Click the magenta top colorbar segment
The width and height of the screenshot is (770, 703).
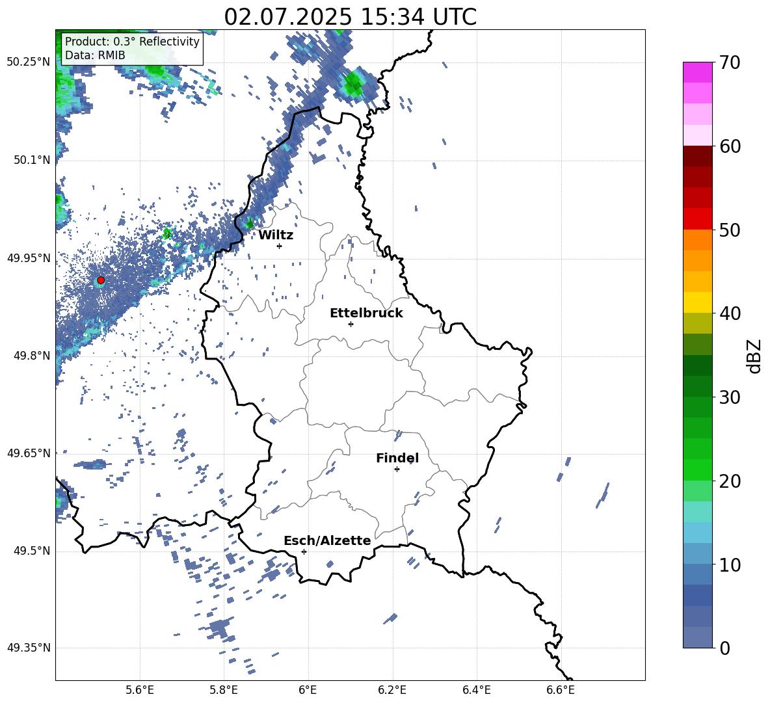[697, 73]
